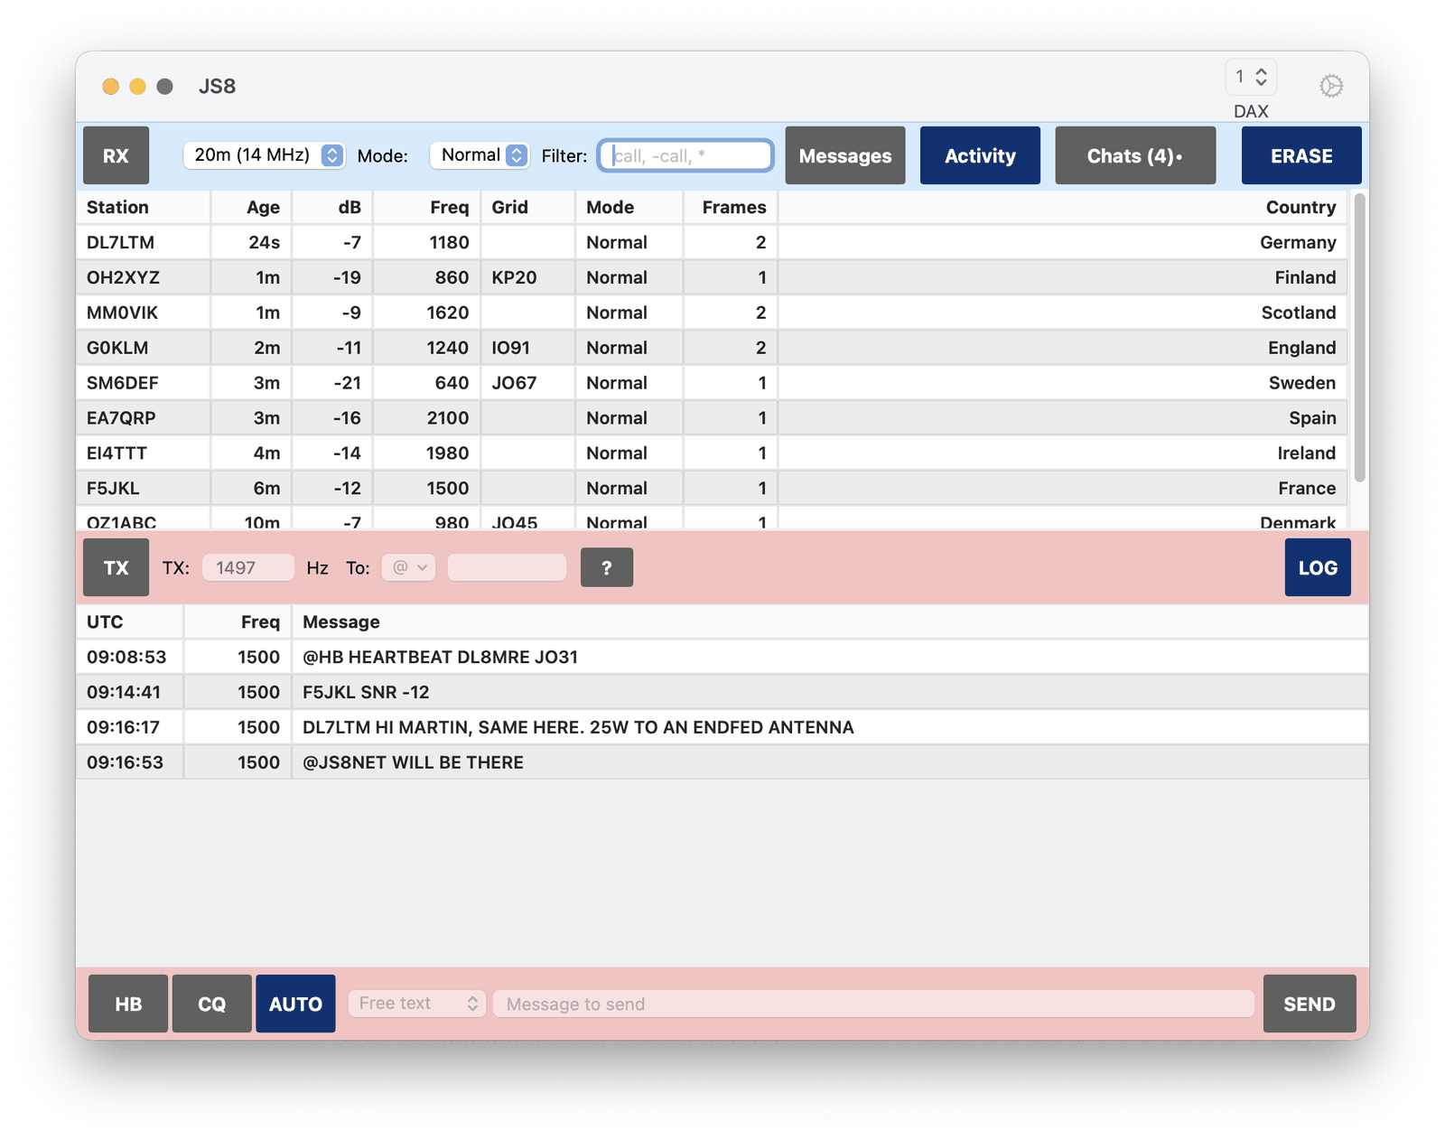This screenshot has width=1445, height=1140.
Task: Select station DL7LTM row
Action: point(712,242)
